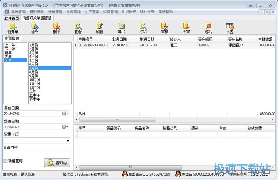Open the 统计报表 menu
The width and height of the screenshot is (278, 180).
point(147,12)
